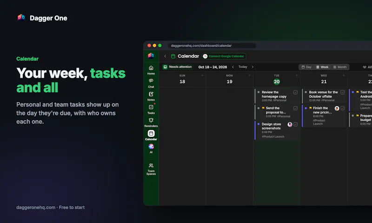372x223 pixels.
Task: Switch to Week view
Action: tap(322, 67)
